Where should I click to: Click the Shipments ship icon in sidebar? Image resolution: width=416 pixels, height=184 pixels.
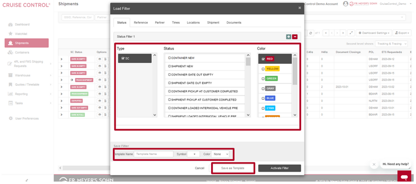(x=10, y=43)
